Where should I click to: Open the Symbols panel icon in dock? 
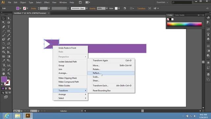[208, 39]
